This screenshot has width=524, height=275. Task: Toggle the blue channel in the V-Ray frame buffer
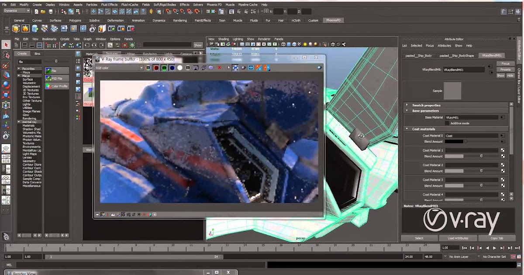tap(172, 68)
